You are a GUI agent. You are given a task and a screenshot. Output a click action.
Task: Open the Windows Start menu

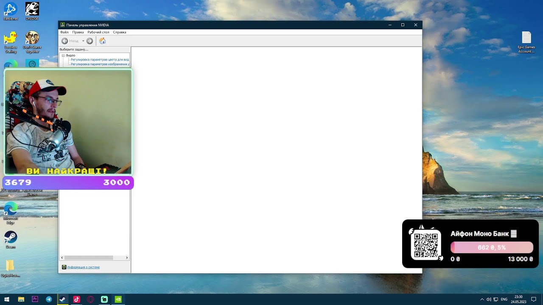tap(7, 299)
